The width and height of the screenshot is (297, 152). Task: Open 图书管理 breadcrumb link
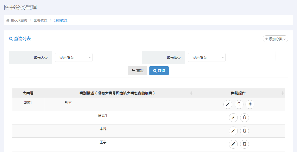pyautogui.click(x=41, y=20)
